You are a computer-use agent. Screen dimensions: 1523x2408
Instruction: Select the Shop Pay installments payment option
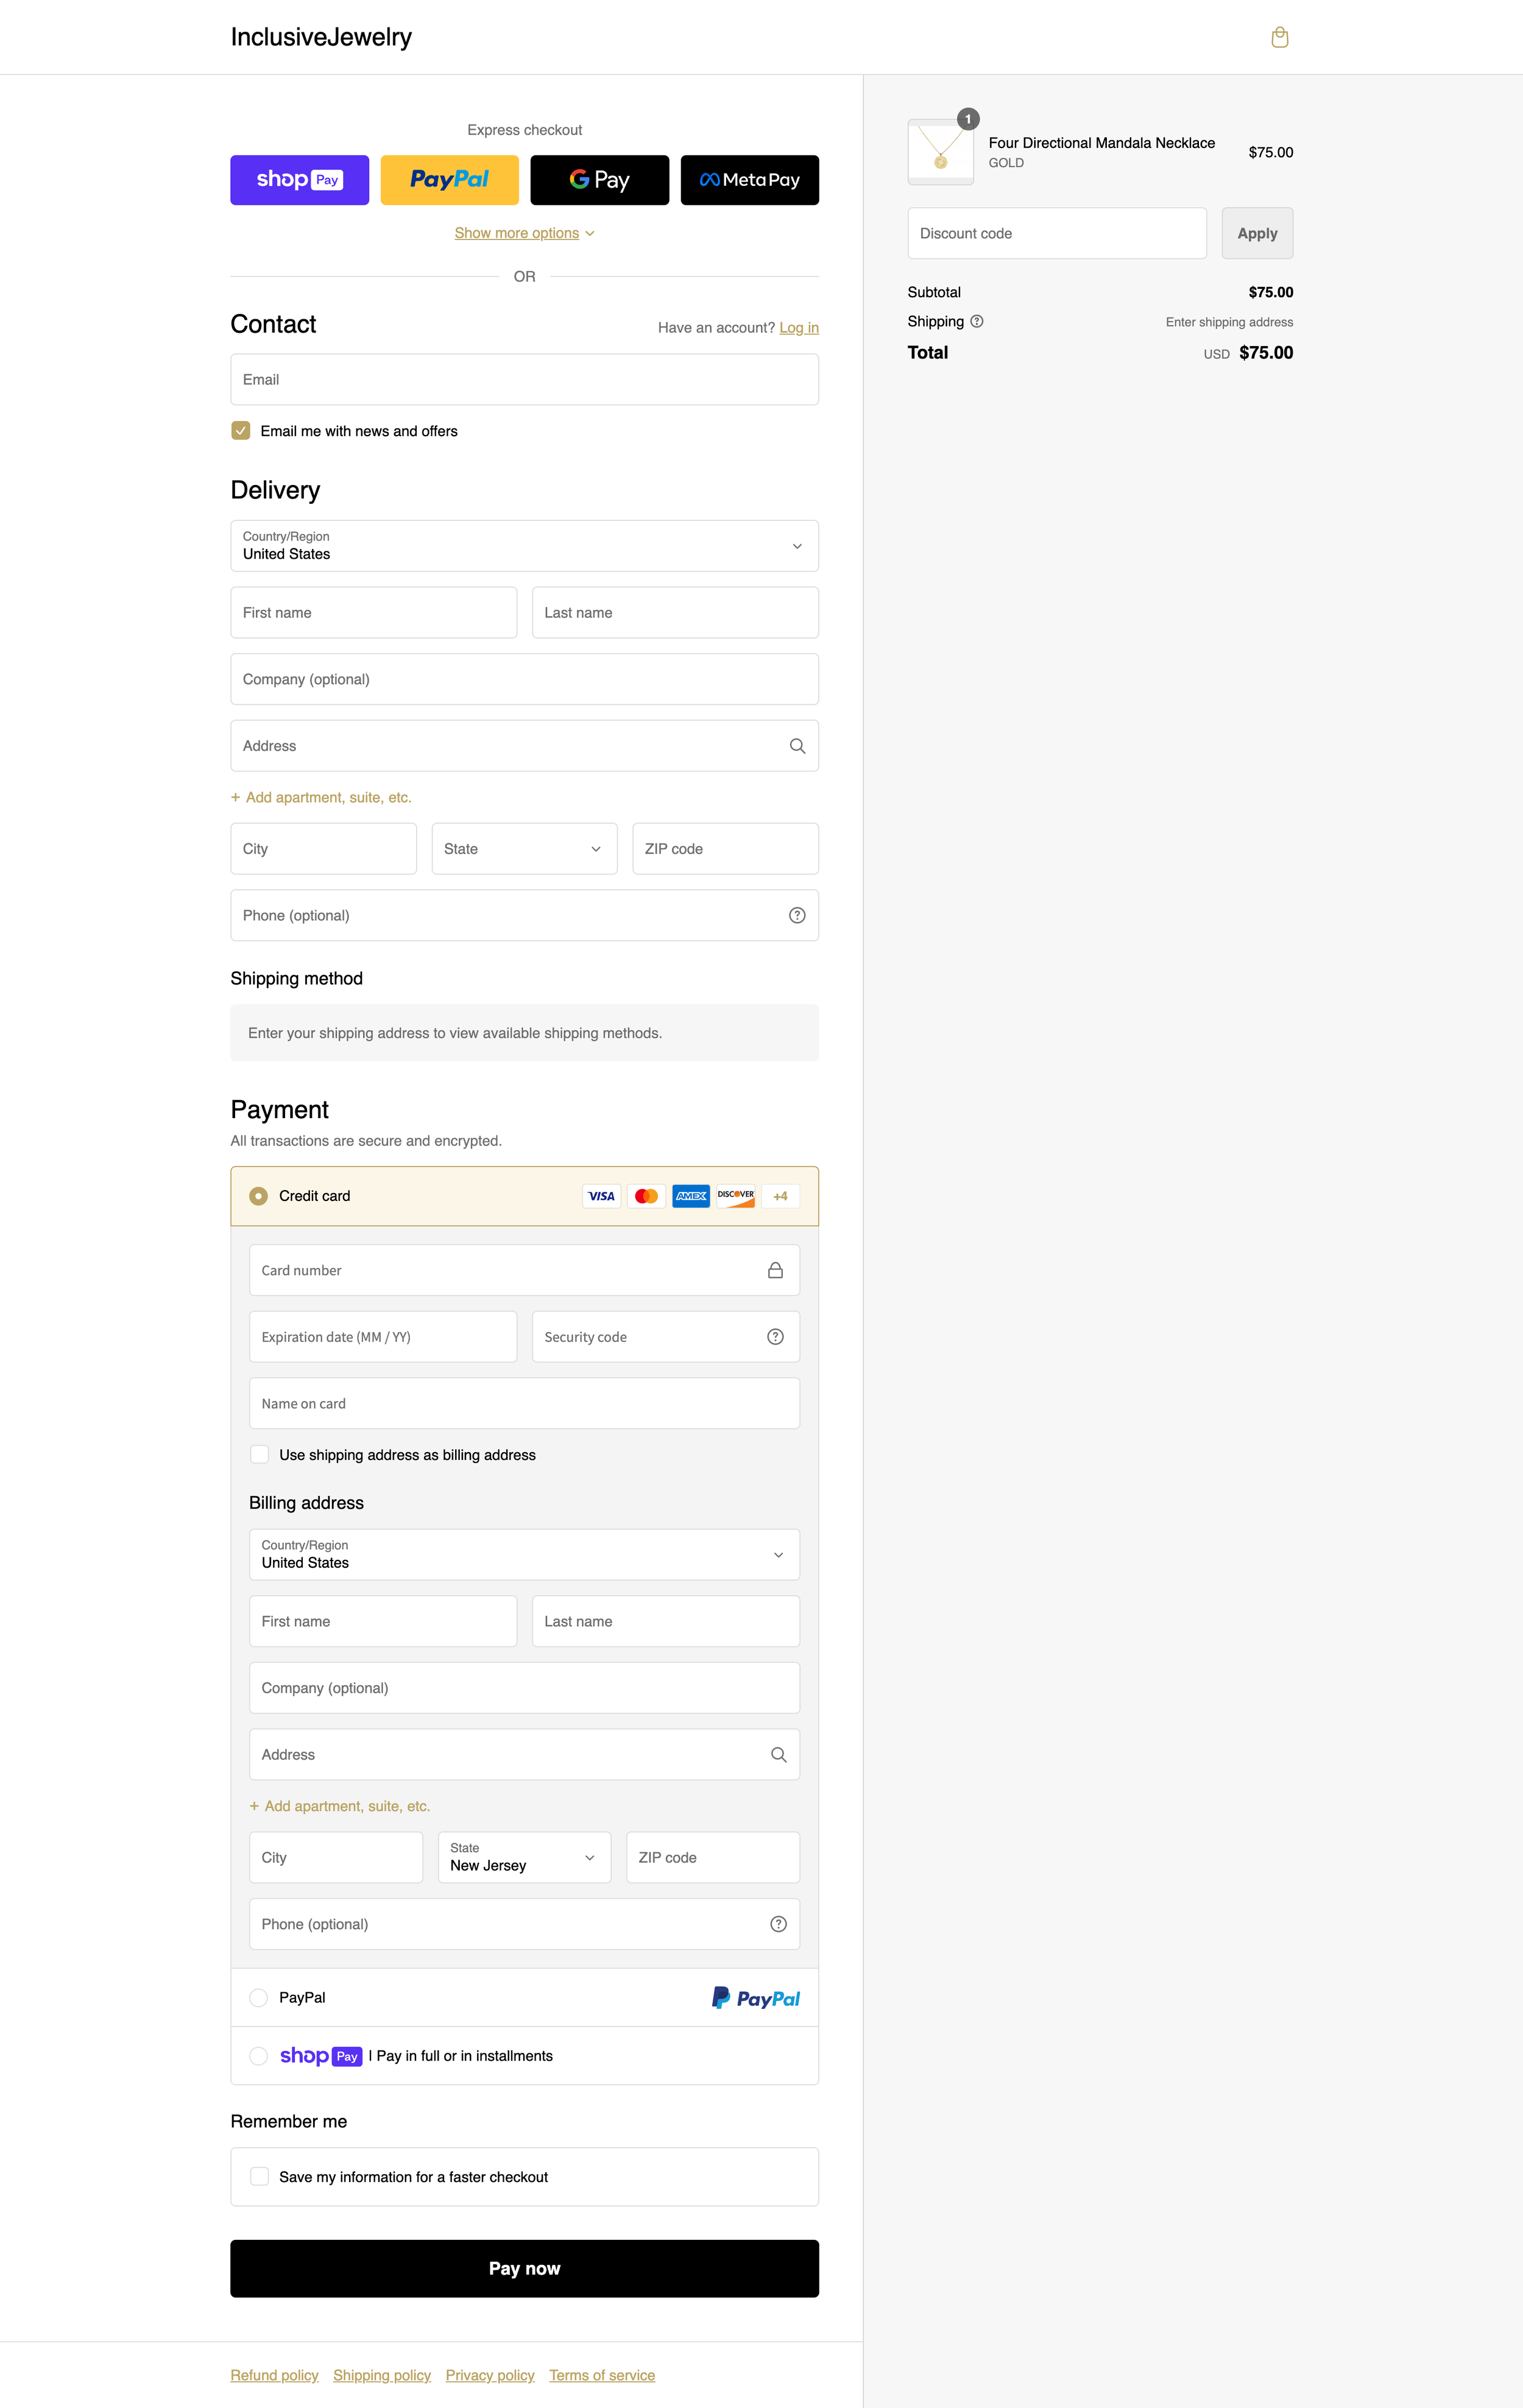(258, 2056)
